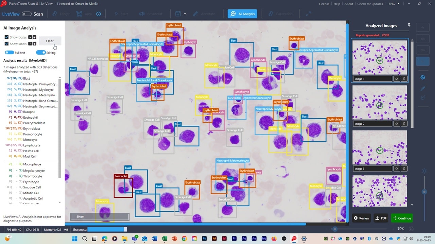Click the tag icon for Image 2
This screenshot has width=435, height=244.
(x=396, y=124)
